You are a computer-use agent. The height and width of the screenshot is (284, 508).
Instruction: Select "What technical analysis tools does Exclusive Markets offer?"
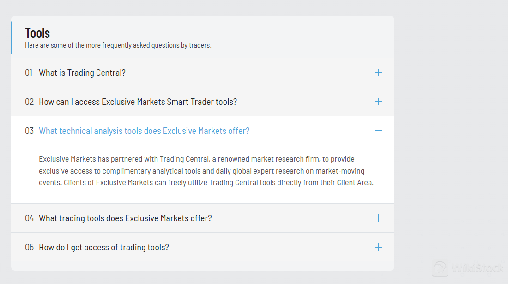(144, 131)
